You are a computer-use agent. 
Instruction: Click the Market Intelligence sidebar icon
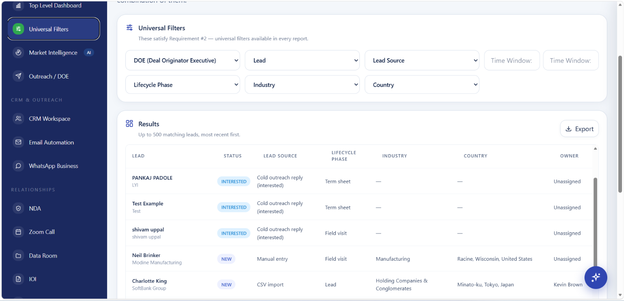(x=18, y=52)
